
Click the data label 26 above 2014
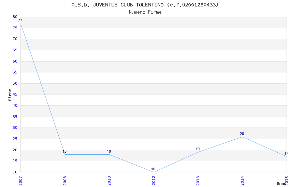coord(242,134)
